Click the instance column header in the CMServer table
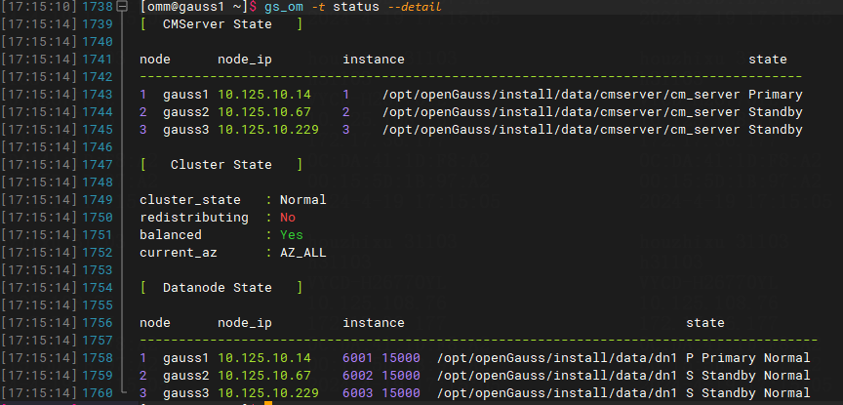This screenshot has height=405, width=843. coord(374,60)
